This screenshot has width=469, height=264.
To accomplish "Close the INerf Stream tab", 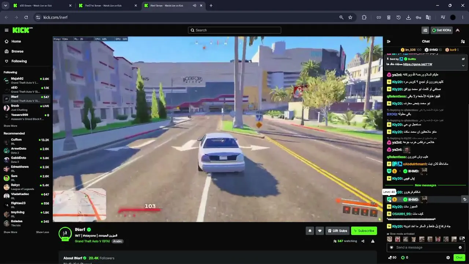I will point(202,5).
